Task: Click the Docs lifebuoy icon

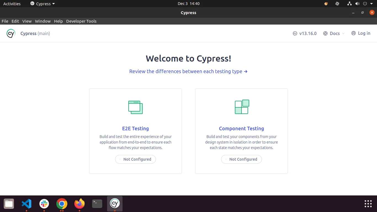Action: (x=325, y=33)
